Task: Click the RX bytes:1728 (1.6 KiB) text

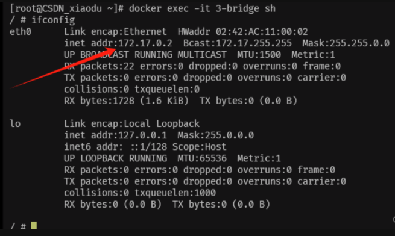Action: (126, 101)
